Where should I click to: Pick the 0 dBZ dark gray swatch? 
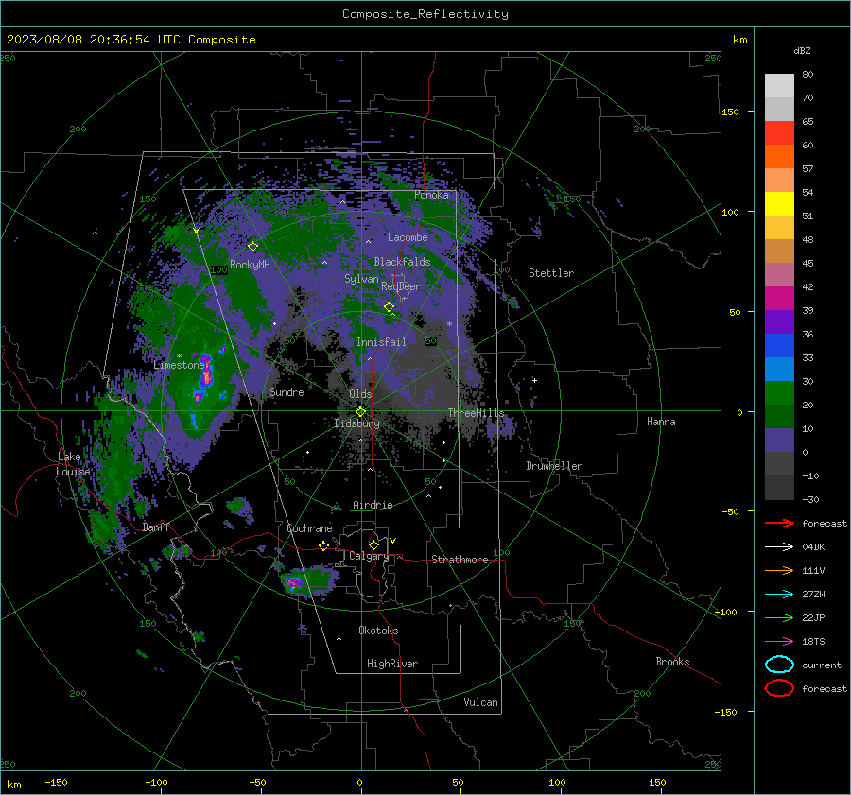(779, 463)
